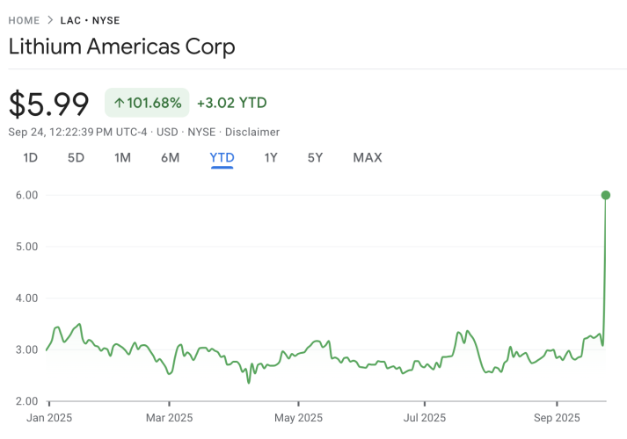This screenshot has height=439, width=627.
Task: Click the green up-arrow percentage icon
Action: [119, 104]
